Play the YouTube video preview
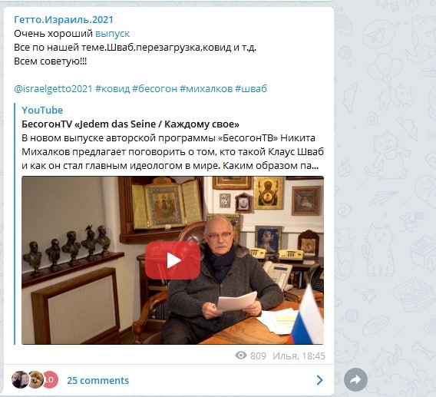This screenshot has width=436, height=397. tap(173, 260)
